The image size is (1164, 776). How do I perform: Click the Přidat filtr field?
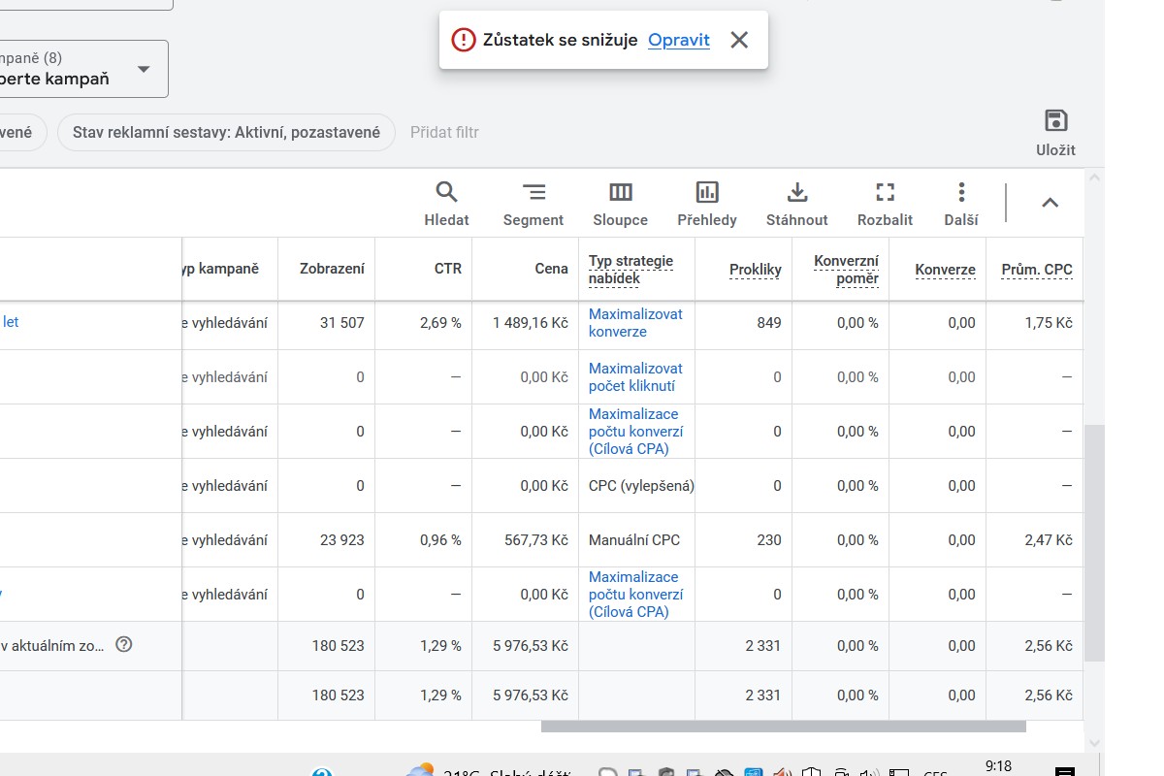[444, 132]
